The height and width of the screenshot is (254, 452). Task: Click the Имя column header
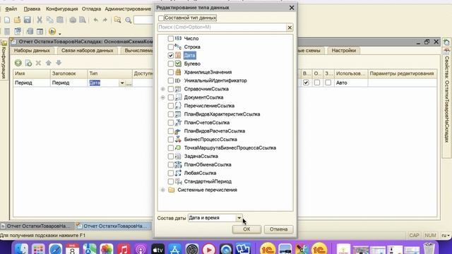coord(32,73)
